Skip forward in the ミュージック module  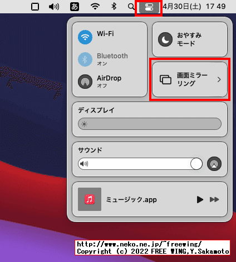click(214, 199)
